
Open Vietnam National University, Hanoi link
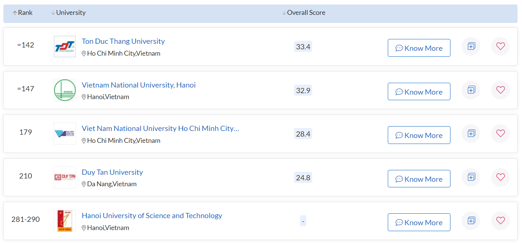pos(139,85)
